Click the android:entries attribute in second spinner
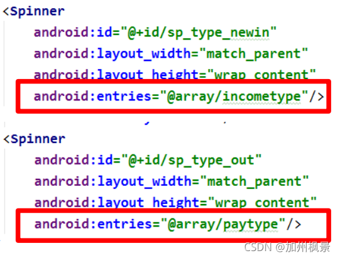This screenshot has width=340, height=258. click(x=93, y=224)
